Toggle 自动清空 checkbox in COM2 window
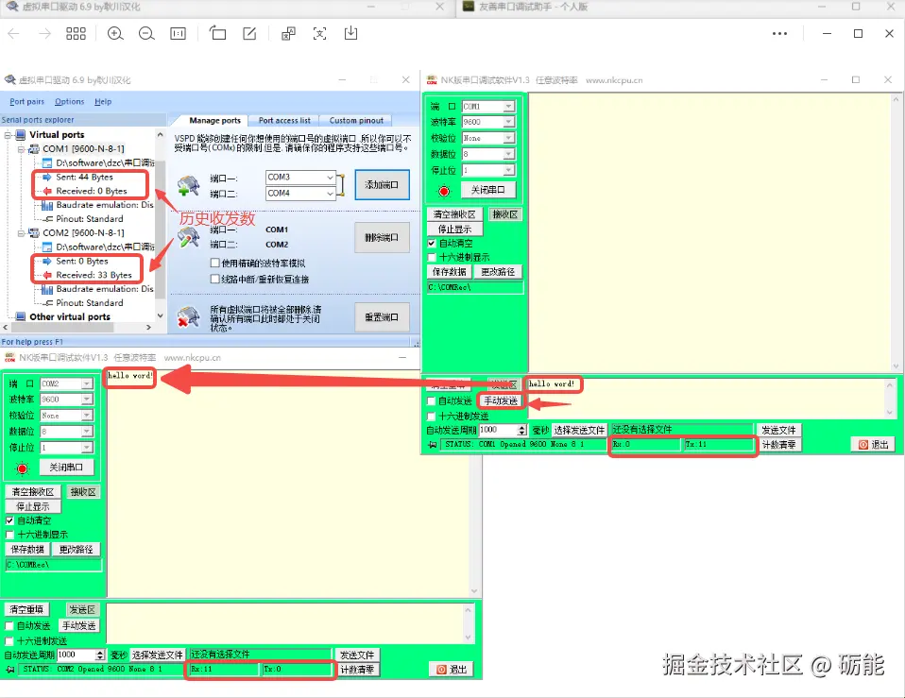 pyautogui.click(x=9, y=520)
